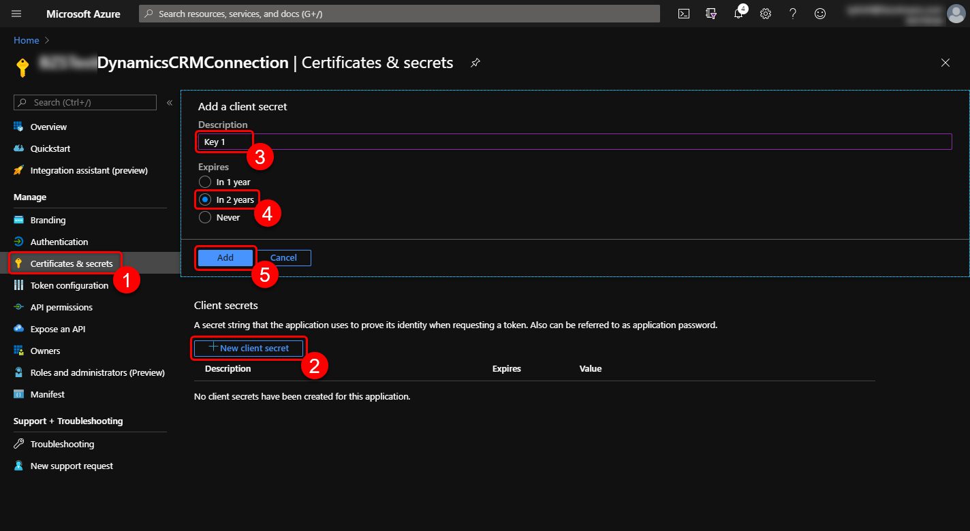This screenshot has height=531, width=970.
Task: Click the Troubleshooting wrench icon
Action: pos(18,444)
